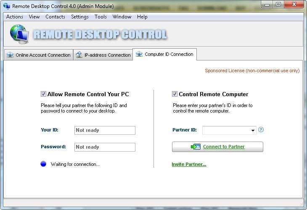
Task: Open the Help menu
Action: coord(142,17)
